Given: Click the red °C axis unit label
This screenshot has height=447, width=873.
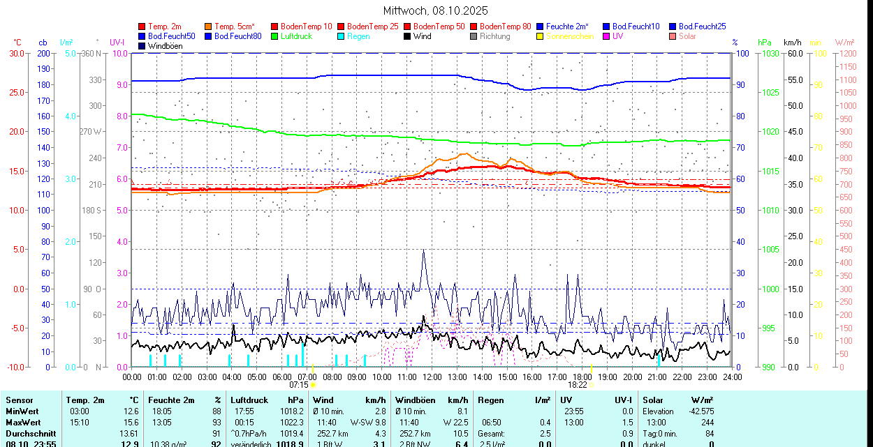Looking at the screenshot, I should click(17, 43).
